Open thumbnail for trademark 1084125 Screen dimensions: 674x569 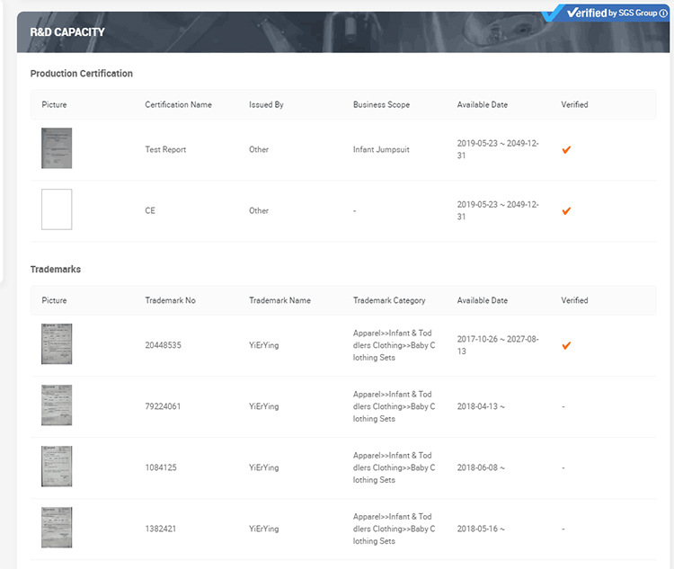click(x=57, y=467)
